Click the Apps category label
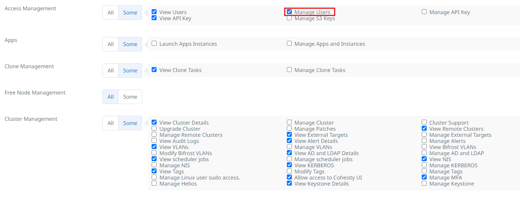Image resolution: width=520 pixels, height=197 pixels. coord(11,40)
